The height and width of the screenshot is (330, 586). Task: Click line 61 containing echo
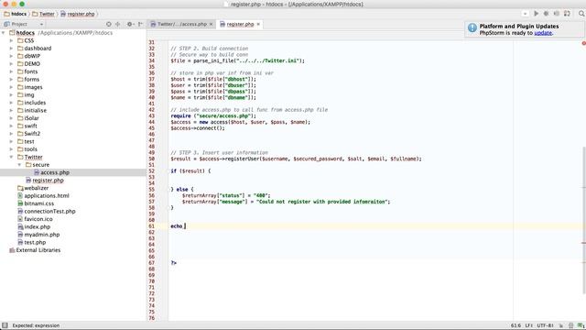tap(374, 226)
